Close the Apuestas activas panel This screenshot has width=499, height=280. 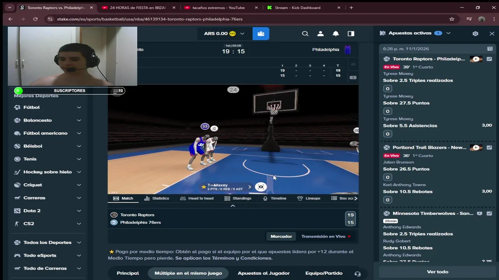pyautogui.click(x=492, y=34)
